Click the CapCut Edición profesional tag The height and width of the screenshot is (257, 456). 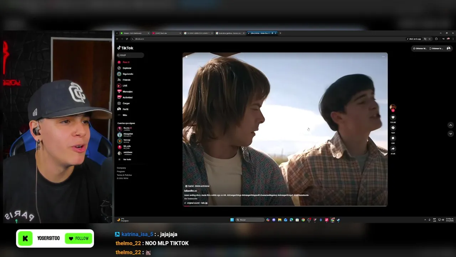[x=197, y=186]
